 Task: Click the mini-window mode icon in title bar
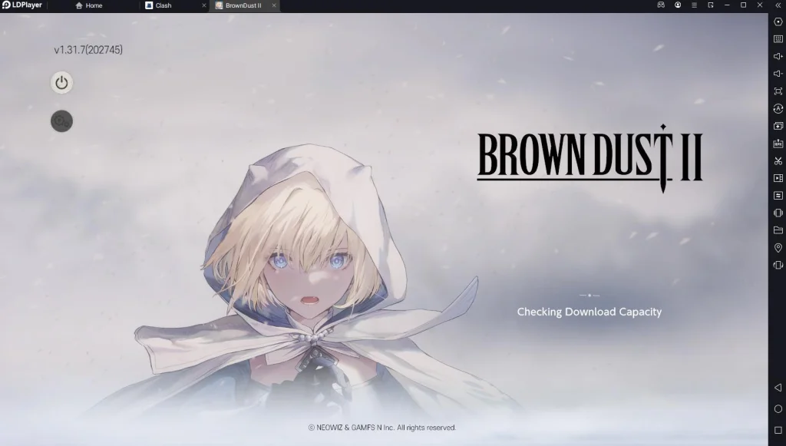click(x=711, y=5)
